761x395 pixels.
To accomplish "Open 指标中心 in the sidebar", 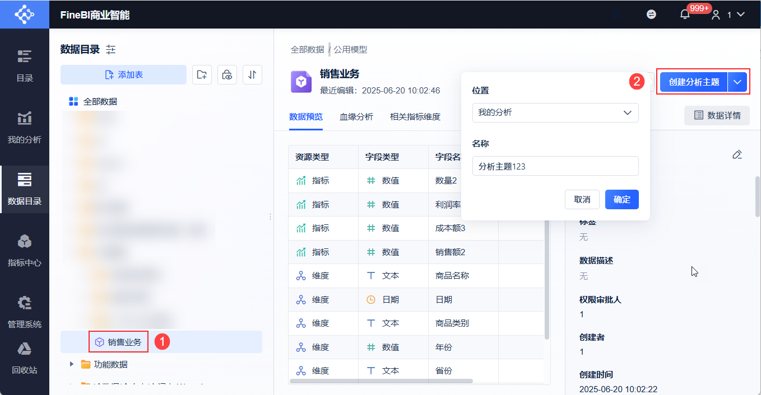I will pos(25,251).
